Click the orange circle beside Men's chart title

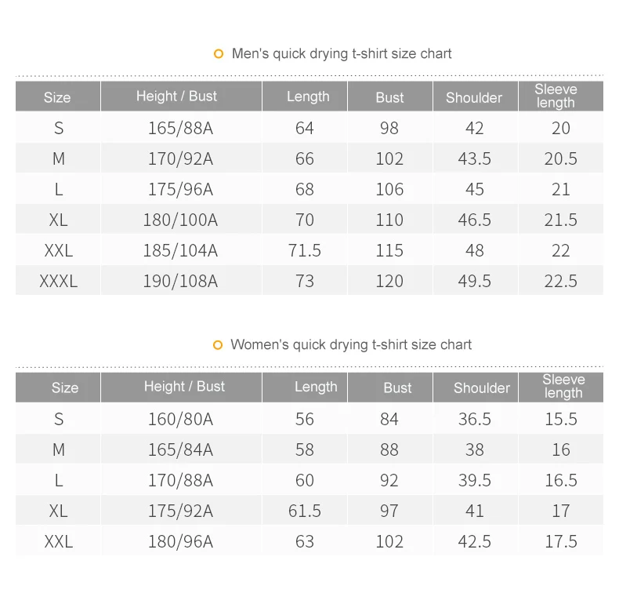tap(219, 54)
